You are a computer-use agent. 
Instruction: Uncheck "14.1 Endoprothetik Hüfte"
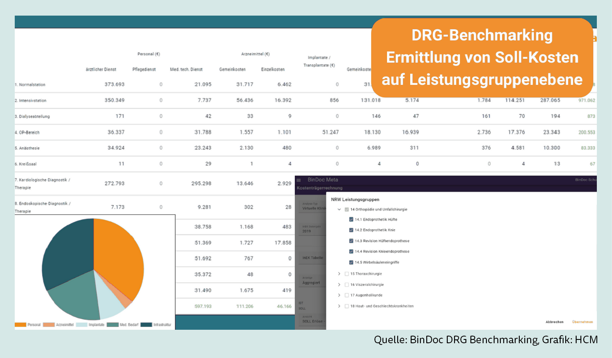pyautogui.click(x=351, y=219)
